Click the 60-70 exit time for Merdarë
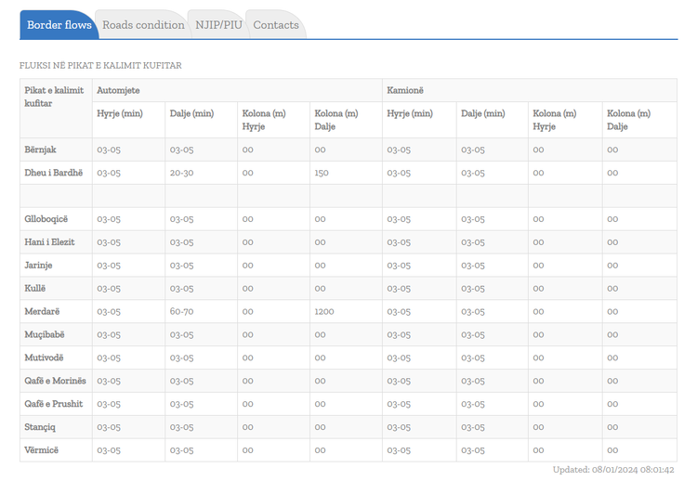The height and width of the screenshot is (481, 697). point(181,312)
